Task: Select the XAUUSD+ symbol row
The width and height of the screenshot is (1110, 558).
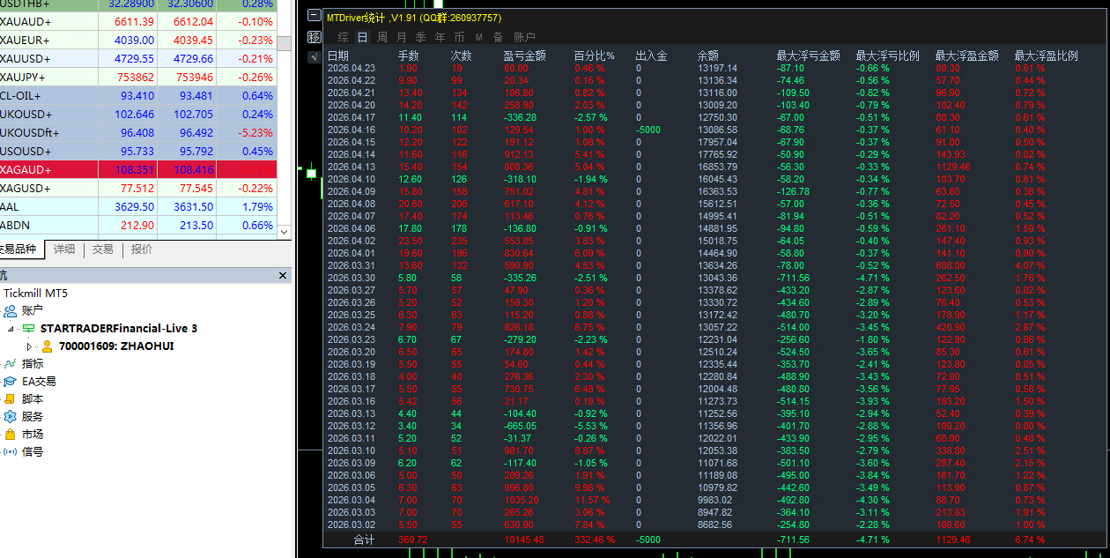Action: click(x=138, y=58)
